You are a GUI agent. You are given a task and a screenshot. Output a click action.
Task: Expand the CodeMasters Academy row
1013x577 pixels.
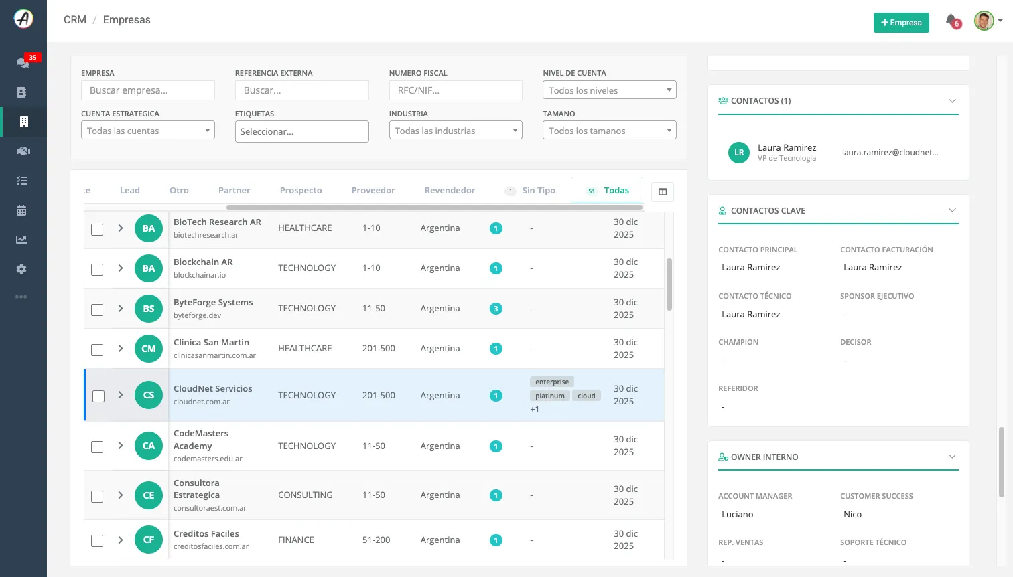(121, 446)
